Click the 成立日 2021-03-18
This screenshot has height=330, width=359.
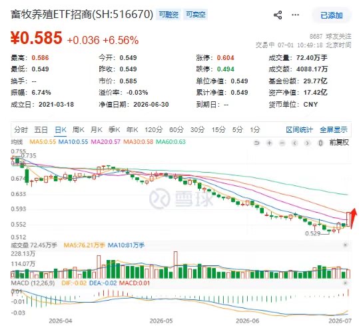pos(56,105)
